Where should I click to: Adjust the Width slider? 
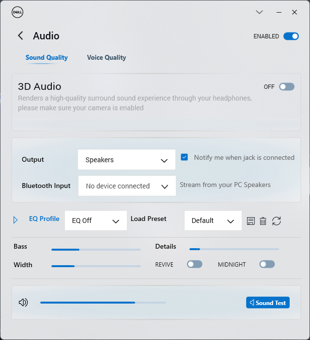point(96,266)
